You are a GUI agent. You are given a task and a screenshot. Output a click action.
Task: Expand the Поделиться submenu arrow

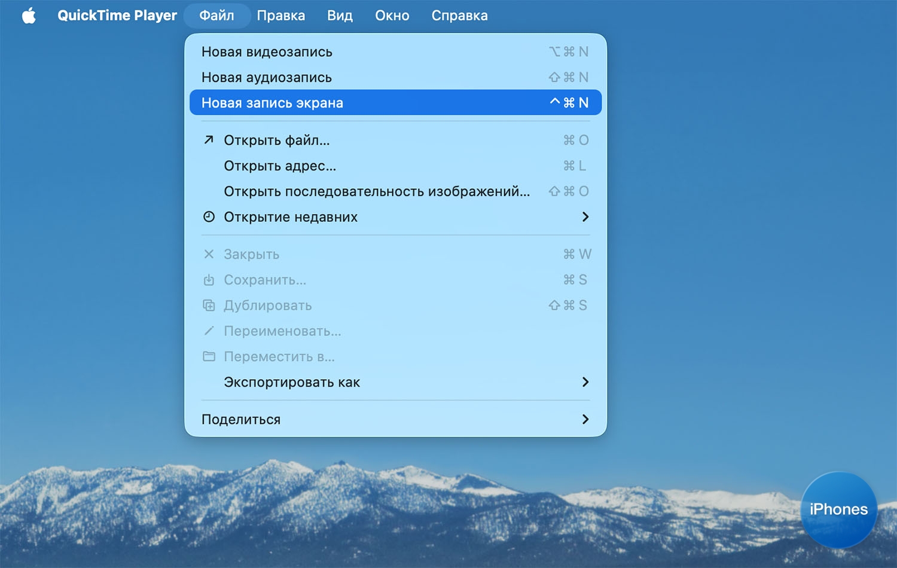(x=585, y=420)
